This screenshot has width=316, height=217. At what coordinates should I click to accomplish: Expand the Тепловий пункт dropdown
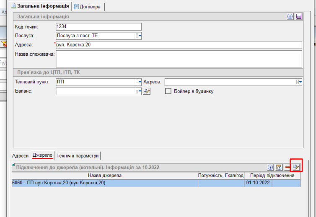138,82
